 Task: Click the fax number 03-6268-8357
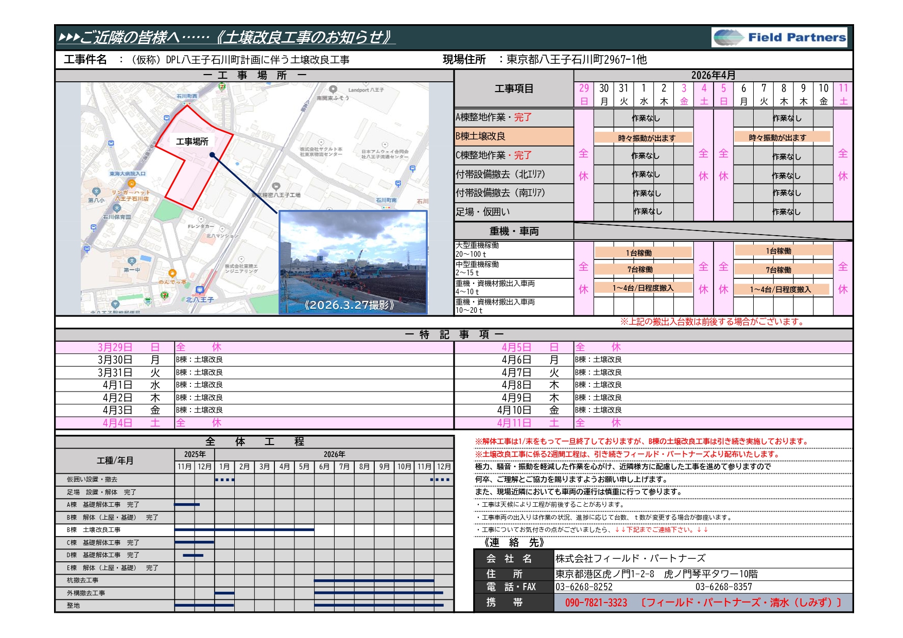(723, 587)
